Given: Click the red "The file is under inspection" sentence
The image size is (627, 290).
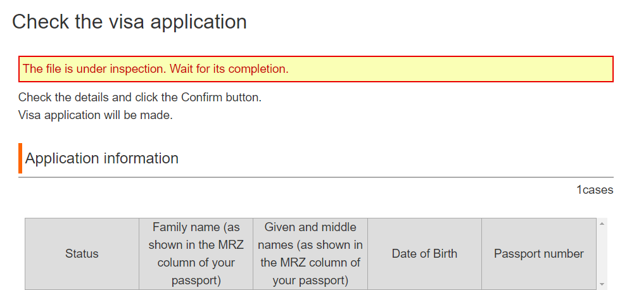Looking at the screenshot, I should pos(95,69).
